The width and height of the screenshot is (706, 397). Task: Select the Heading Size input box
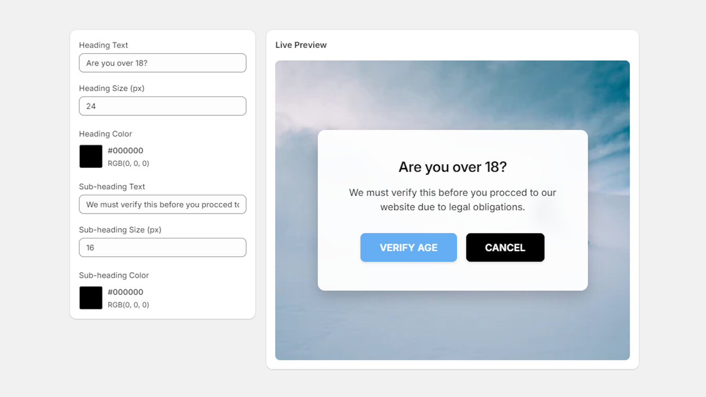[x=162, y=106]
